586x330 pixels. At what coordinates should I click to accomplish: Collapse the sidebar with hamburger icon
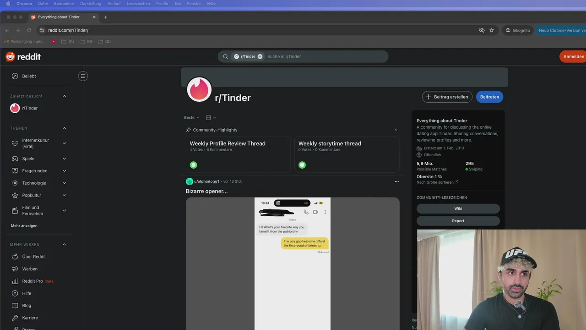pos(83,76)
